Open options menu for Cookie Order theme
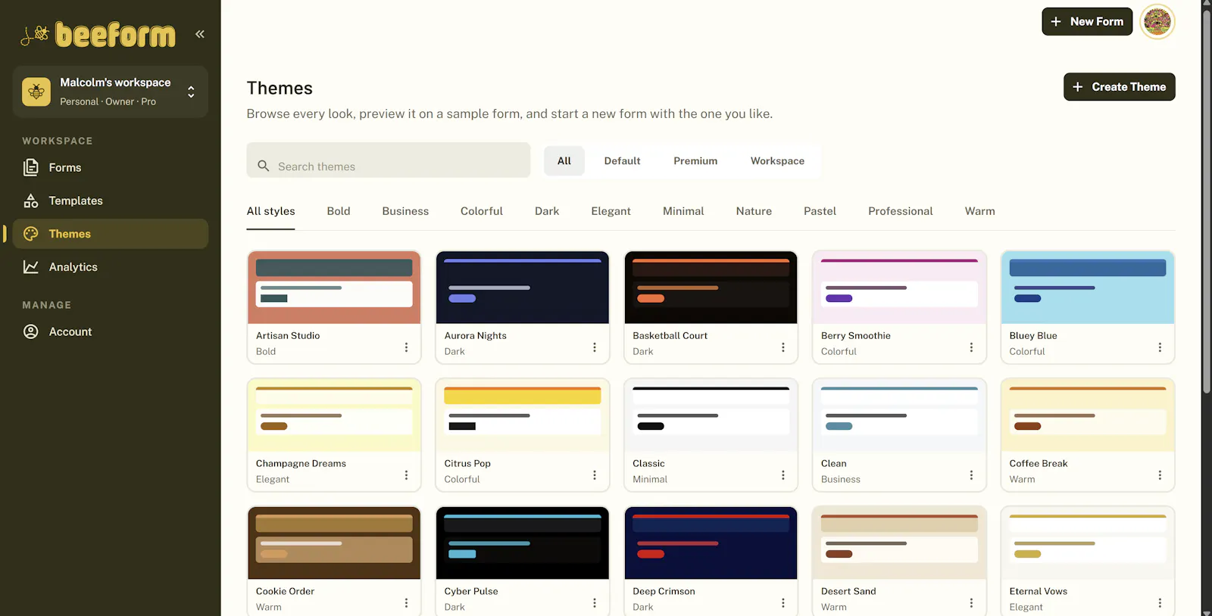1212x616 pixels. (406, 603)
